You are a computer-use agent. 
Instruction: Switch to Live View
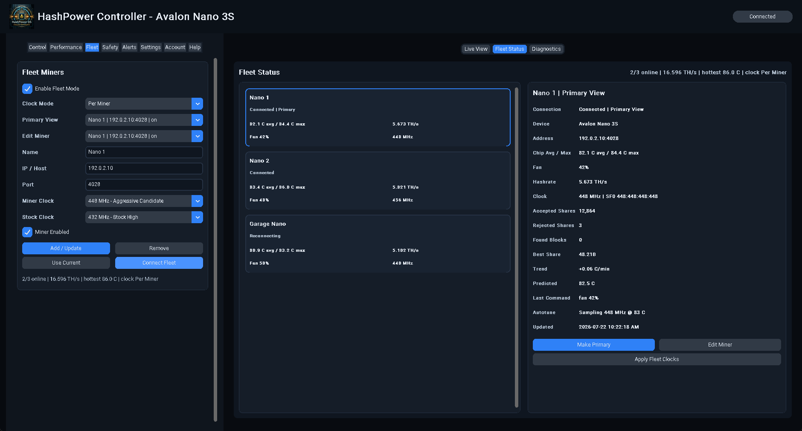[x=476, y=49]
